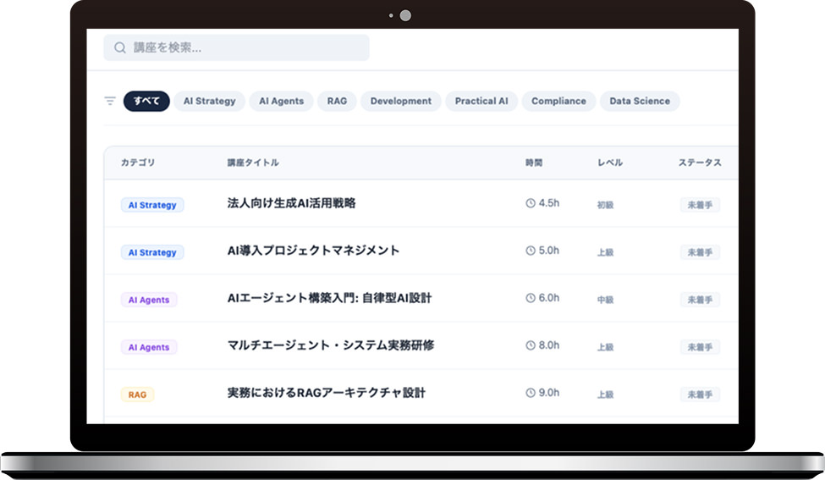825x480 pixels.
Task: Type in the 講座を検索 search field
Action: click(x=245, y=48)
